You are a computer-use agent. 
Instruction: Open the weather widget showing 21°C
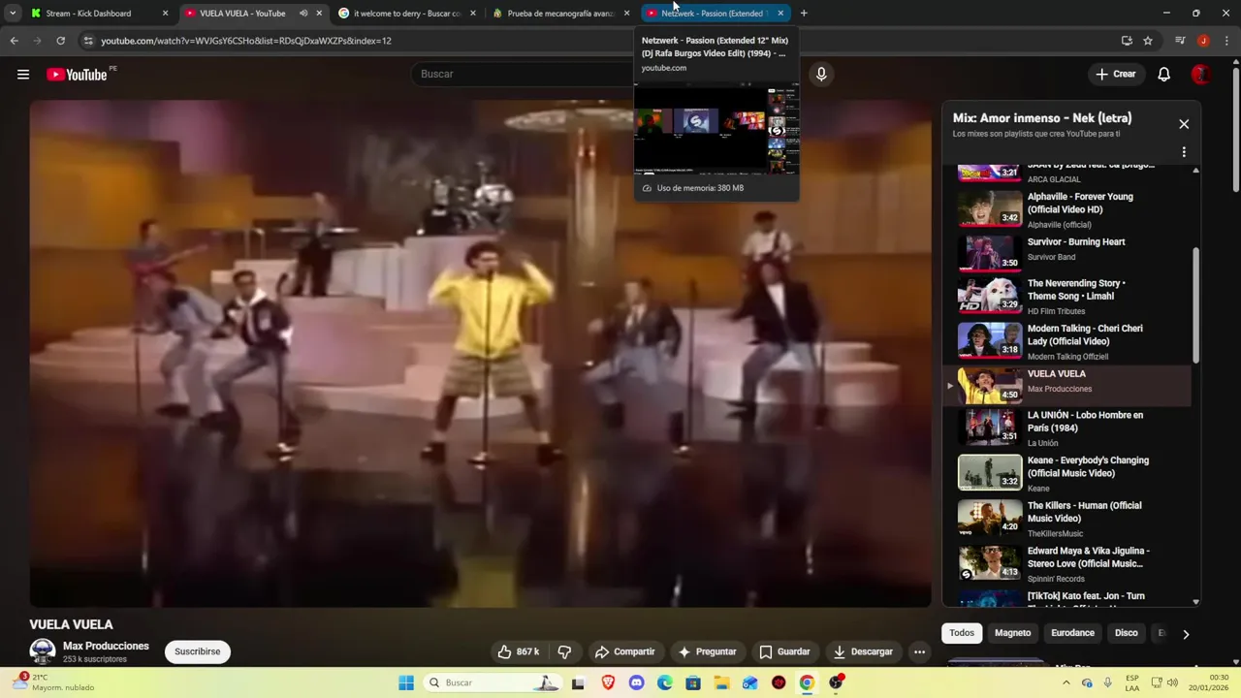point(53,682)
